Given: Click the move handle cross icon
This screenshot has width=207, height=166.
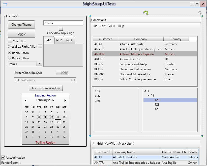Looking at the screenshot, I should (x=200, y=13).
